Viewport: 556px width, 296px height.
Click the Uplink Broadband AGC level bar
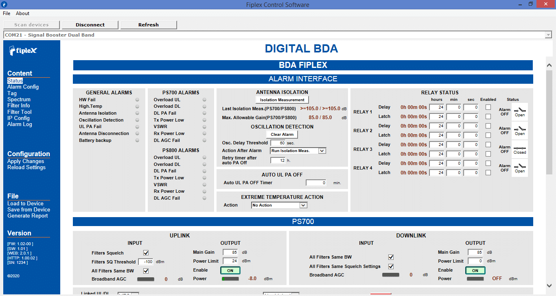click(x=146, y=279)
